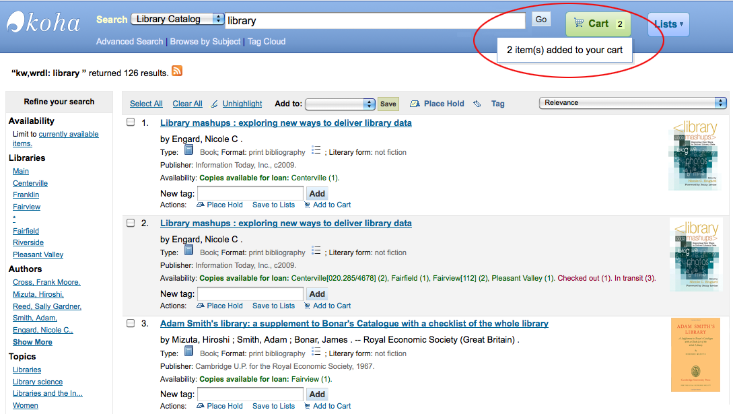The width and height of the screenshot is (733, 414).
Task: Add first result to cart via cart icon
Action: coord(307,205)
